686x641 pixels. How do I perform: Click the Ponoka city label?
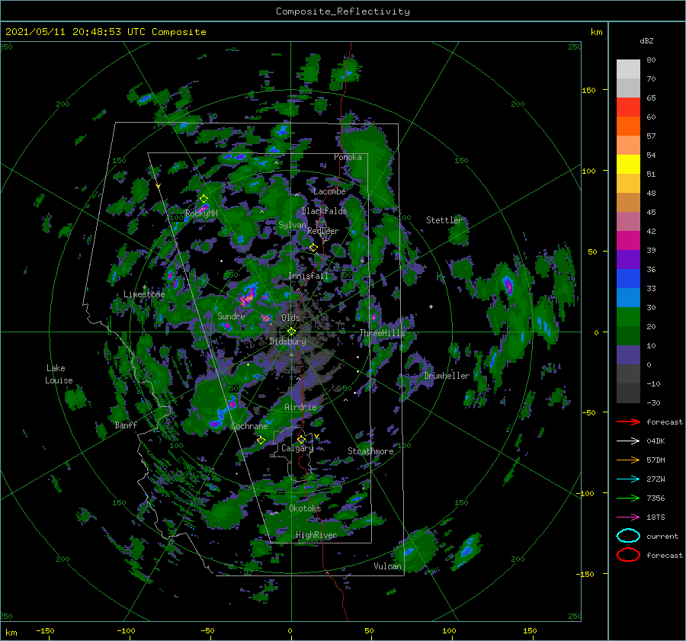coord(348,157)
